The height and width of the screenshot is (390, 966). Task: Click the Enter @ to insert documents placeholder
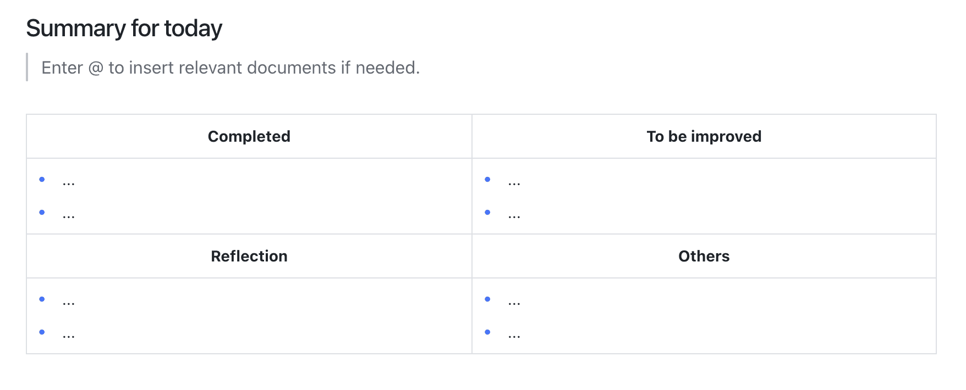coord(230,68)
